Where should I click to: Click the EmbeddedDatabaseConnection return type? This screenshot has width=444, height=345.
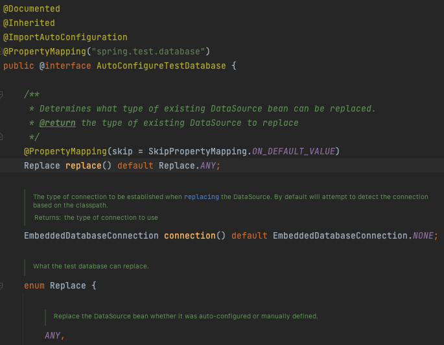click(x=91, y=235)
